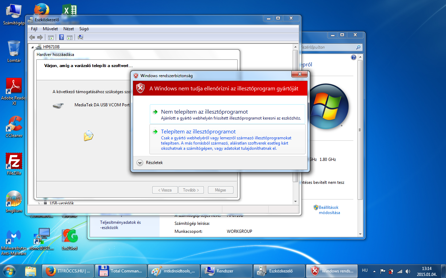Image resolution: width=446 pixels, height=278 pixels.
Task: Click the control panel search field
Action: pos(328,47)
